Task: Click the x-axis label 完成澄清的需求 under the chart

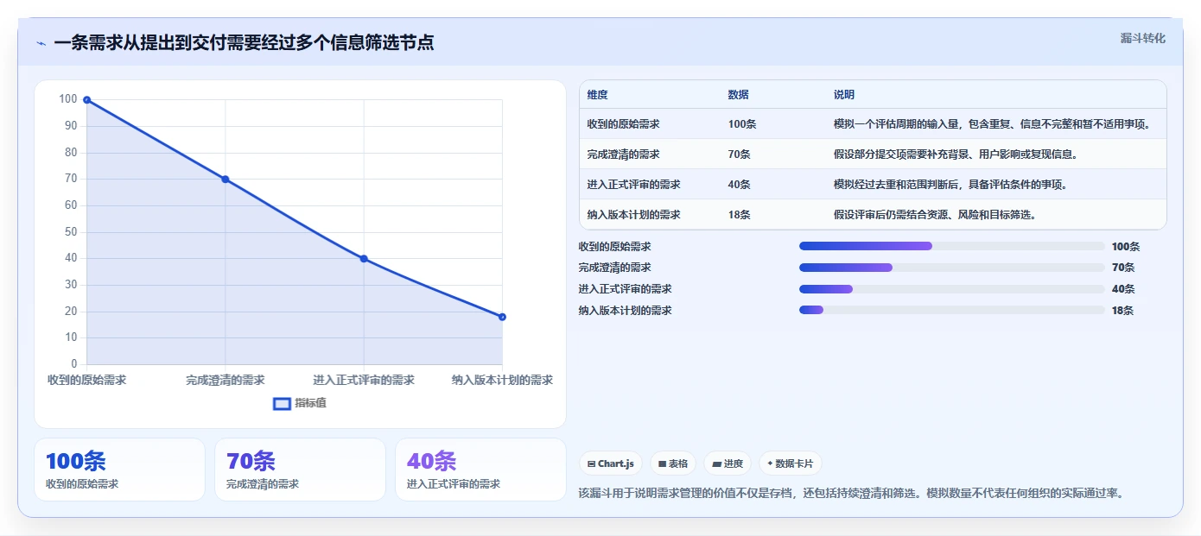Action: [226, 380]
